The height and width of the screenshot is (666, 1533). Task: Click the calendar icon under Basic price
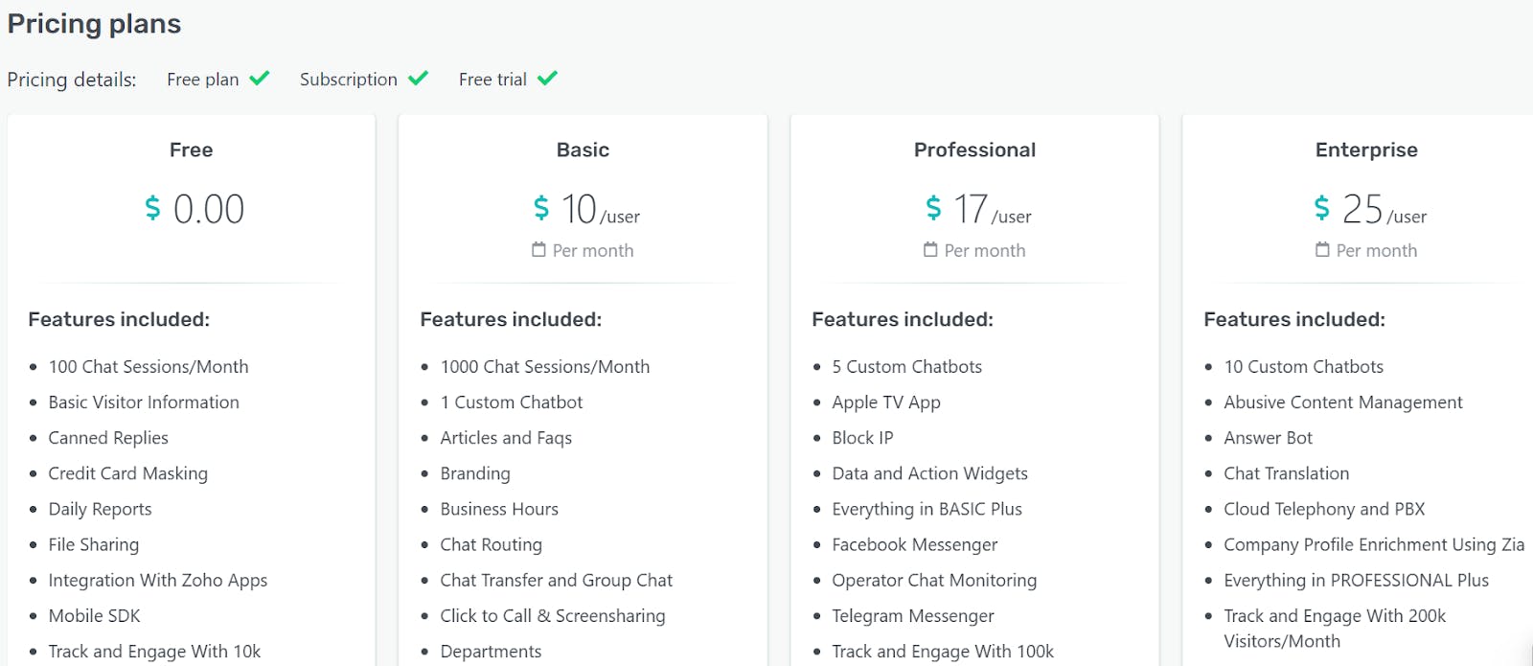click(538, 250)
